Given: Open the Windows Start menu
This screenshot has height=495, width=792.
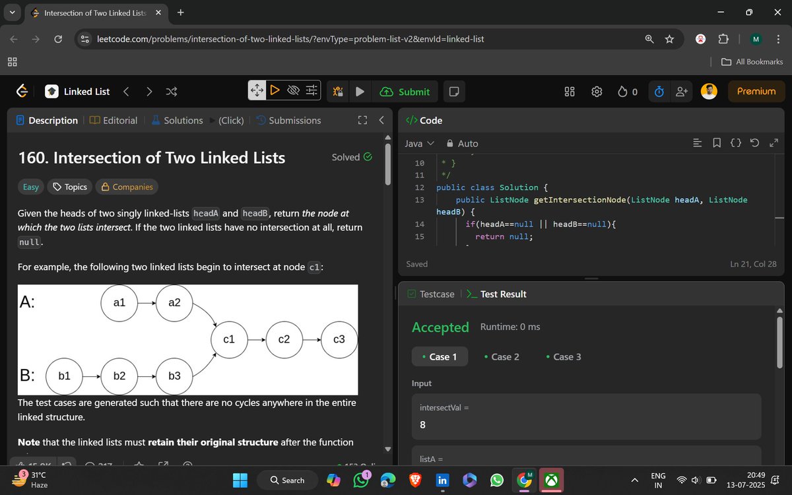Looking at the screenshot, I should [240, 480].
